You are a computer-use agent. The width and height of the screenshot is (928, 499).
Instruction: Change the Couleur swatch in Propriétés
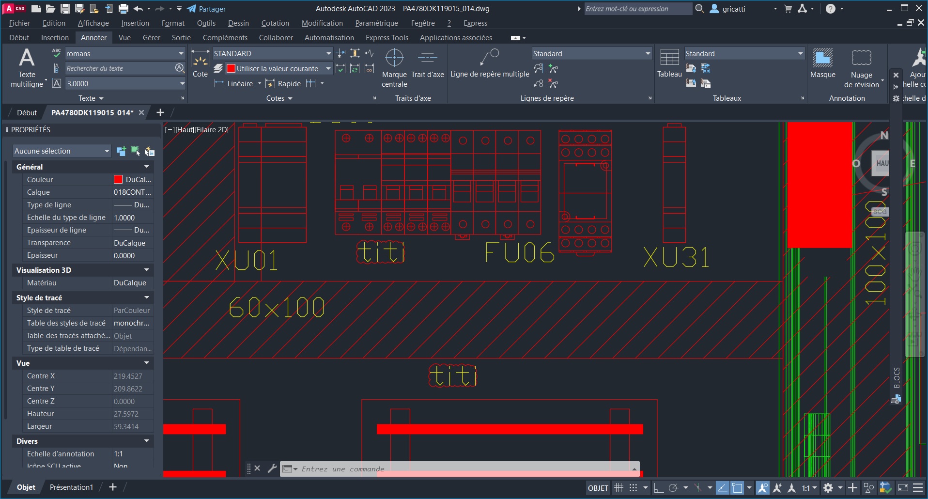117,179
